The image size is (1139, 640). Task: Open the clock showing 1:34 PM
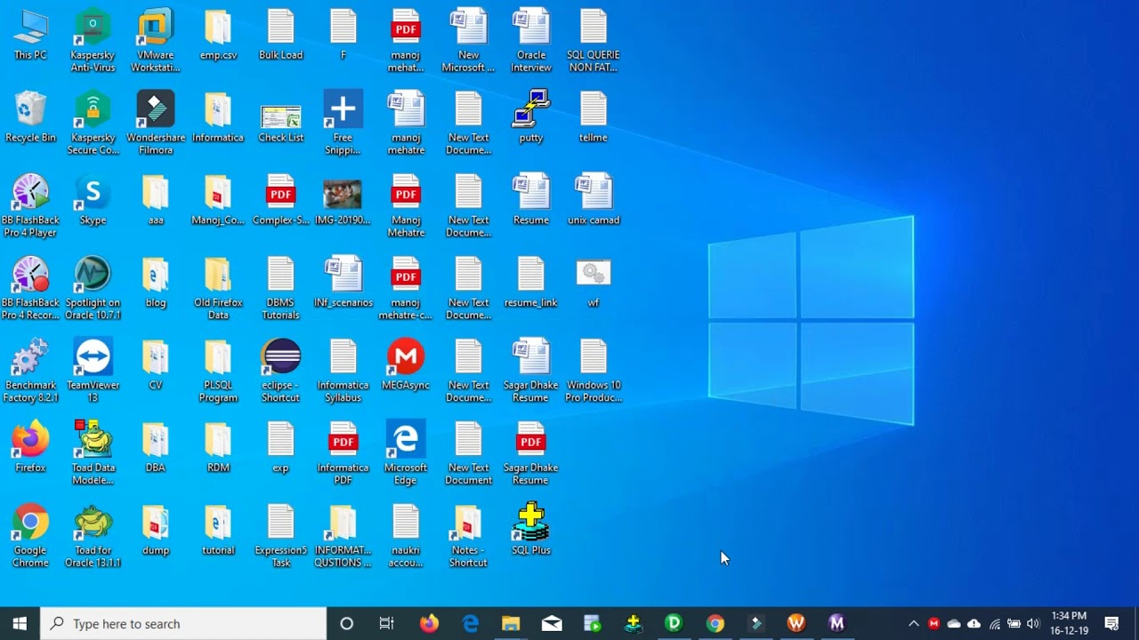tap(1069, 623)
